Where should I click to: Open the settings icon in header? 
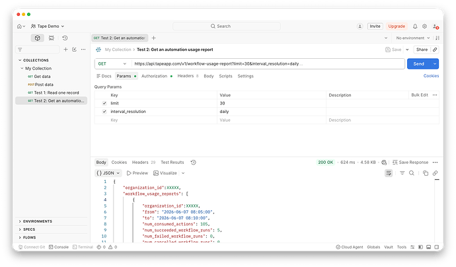point(424,26)
